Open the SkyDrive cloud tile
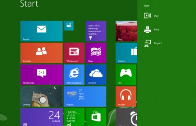The width and height of the screenshot is (196, 126). point(96,75)
